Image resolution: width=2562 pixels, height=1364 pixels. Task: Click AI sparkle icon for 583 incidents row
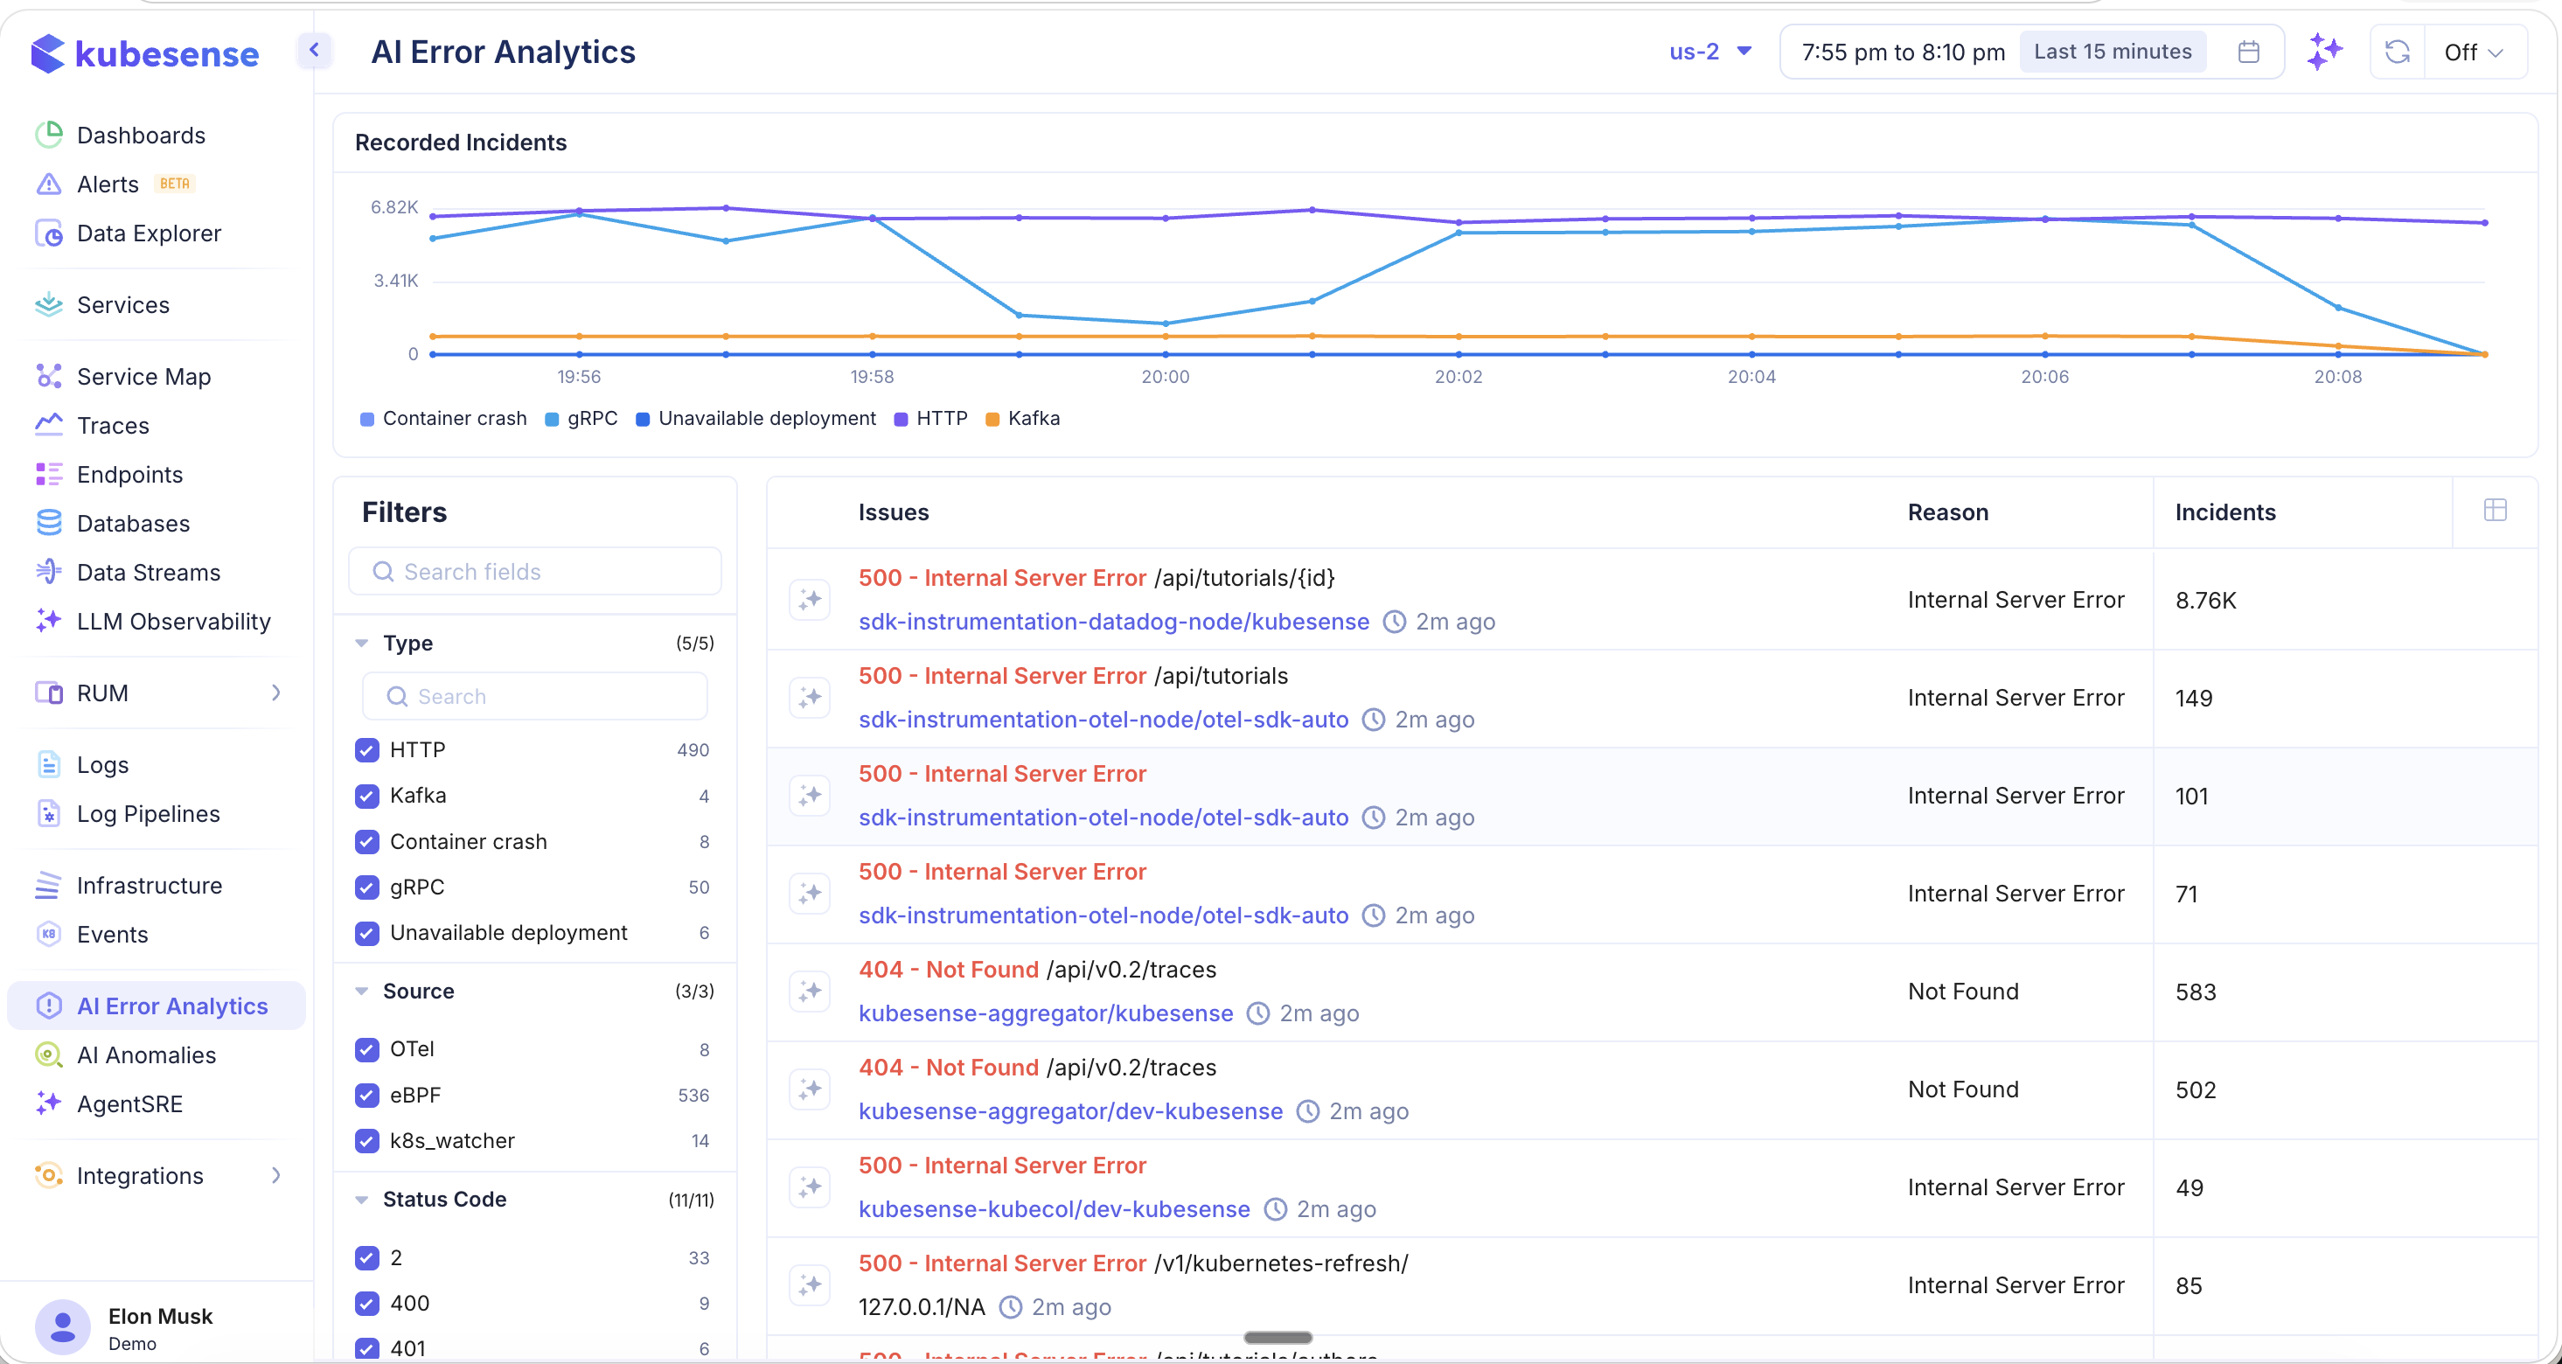[810, 992]
